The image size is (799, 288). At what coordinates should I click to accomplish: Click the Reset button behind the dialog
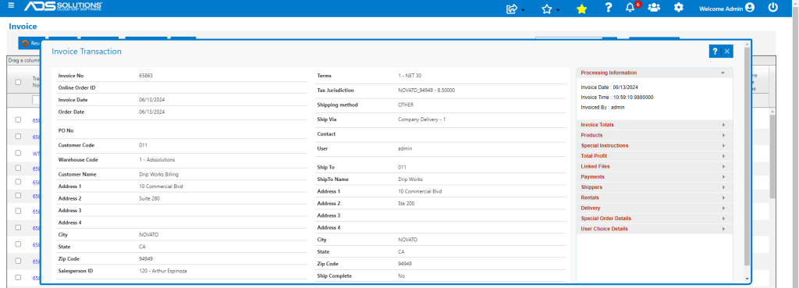(x=30, y=44)
